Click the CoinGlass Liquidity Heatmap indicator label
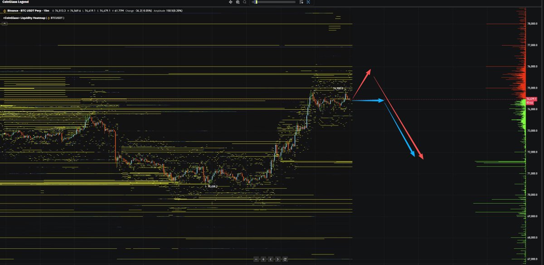The image size is (544, 265). click(x=34, y=18)
